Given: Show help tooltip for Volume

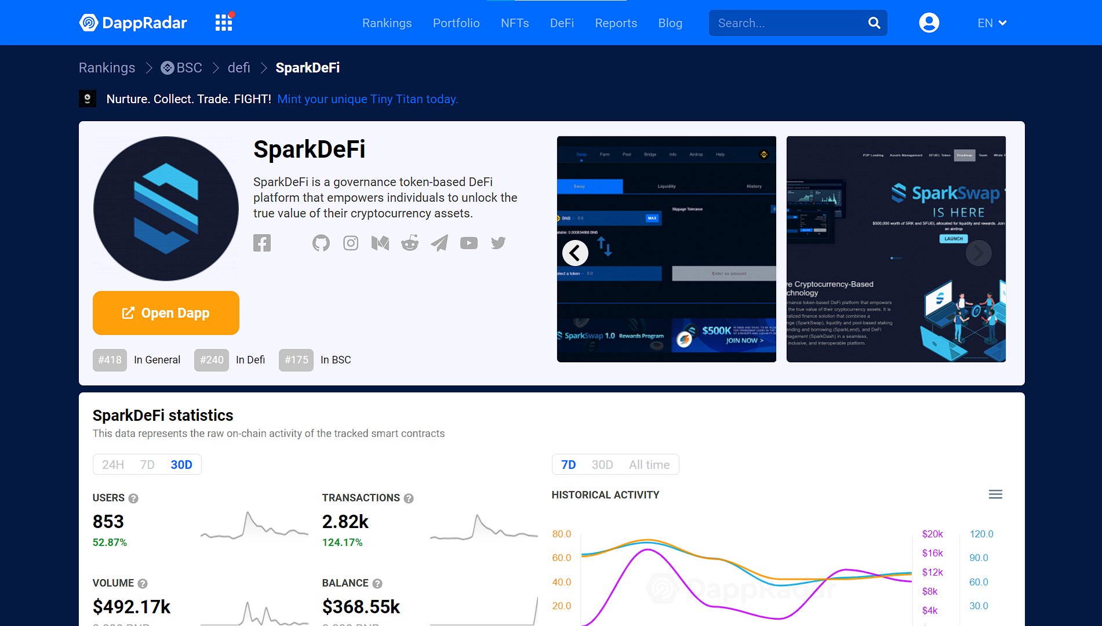Looking at the screenshot, I should (x=143, y=584).
